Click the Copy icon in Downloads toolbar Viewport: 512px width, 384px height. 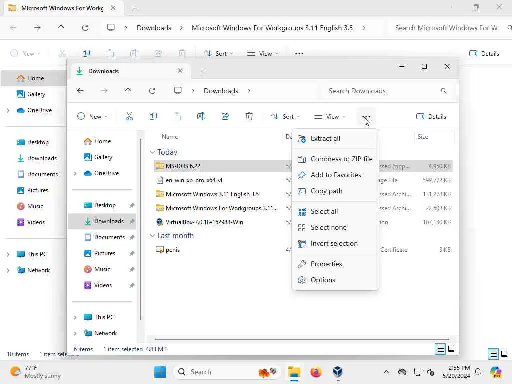(x=153, y=116)
